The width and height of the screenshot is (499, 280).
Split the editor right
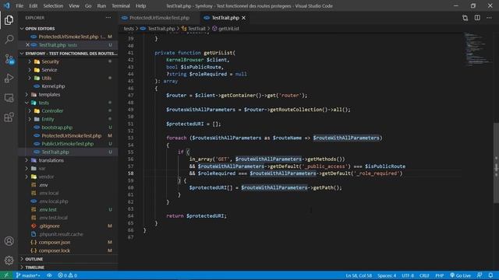[477, 18]
